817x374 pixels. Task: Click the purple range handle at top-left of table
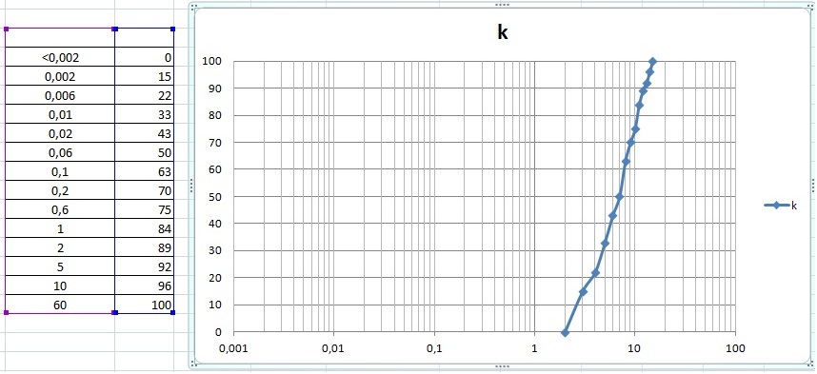[x=6, y=30]
